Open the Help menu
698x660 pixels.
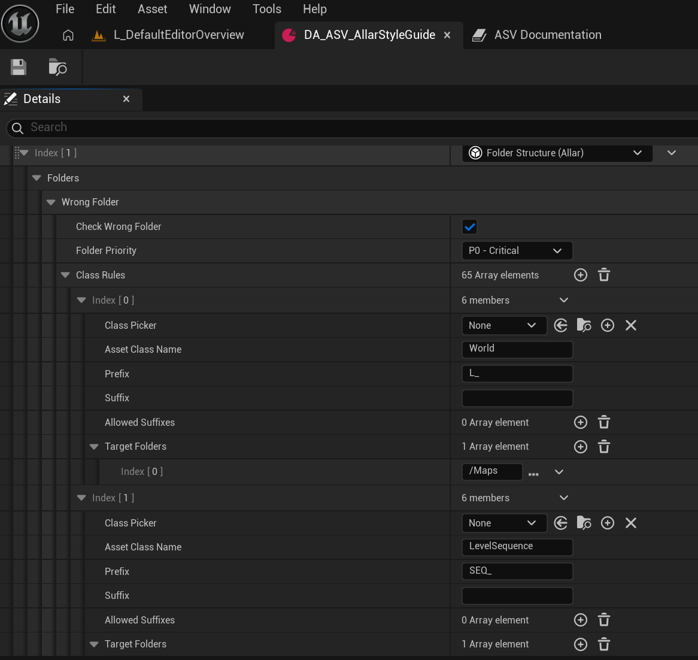coord(315,9)
